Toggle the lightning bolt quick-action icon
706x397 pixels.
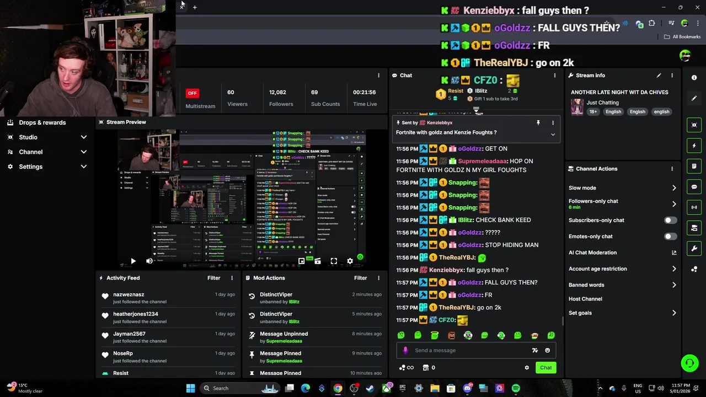coord(694,146)
